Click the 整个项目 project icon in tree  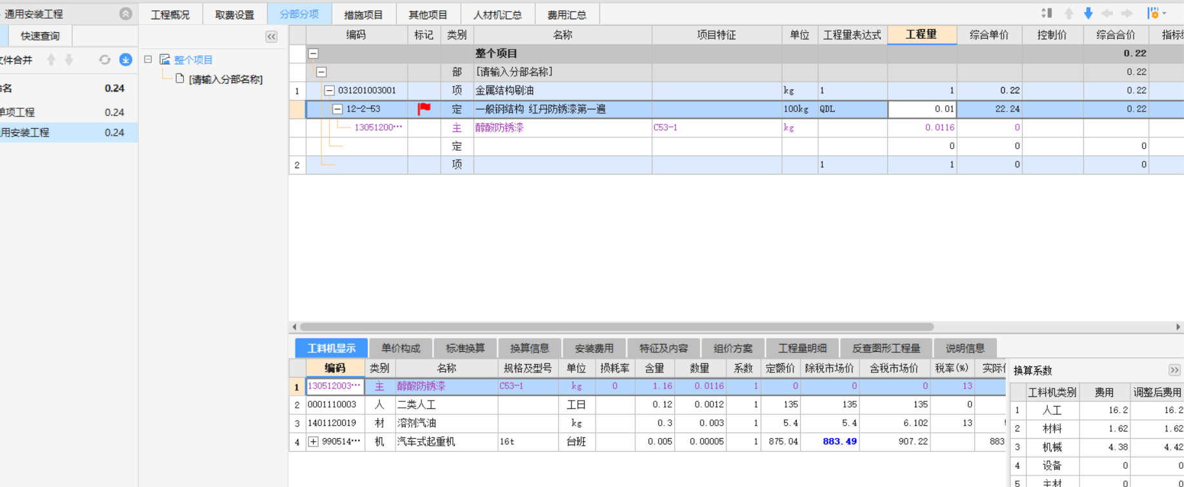pos(165,59)
